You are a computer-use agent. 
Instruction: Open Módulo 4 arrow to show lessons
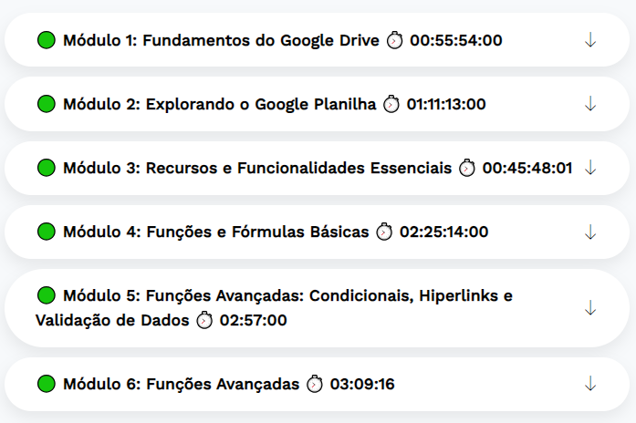click(589, 232)
